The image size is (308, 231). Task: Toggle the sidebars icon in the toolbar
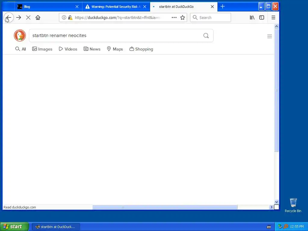262,17
